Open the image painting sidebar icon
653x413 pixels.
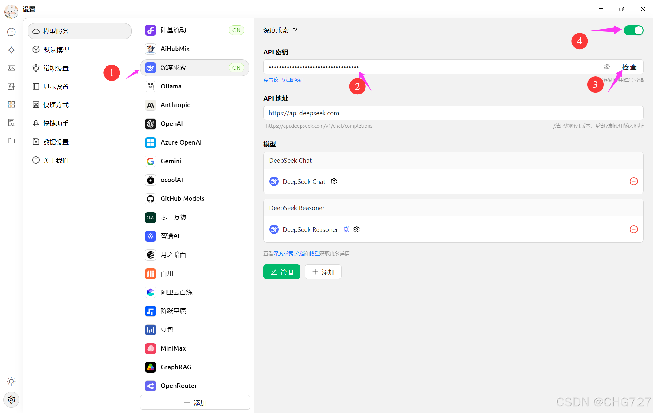point(11,68)
